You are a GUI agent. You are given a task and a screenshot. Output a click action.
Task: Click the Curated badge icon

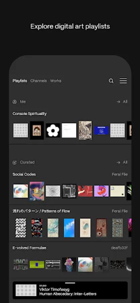point(15,162)
